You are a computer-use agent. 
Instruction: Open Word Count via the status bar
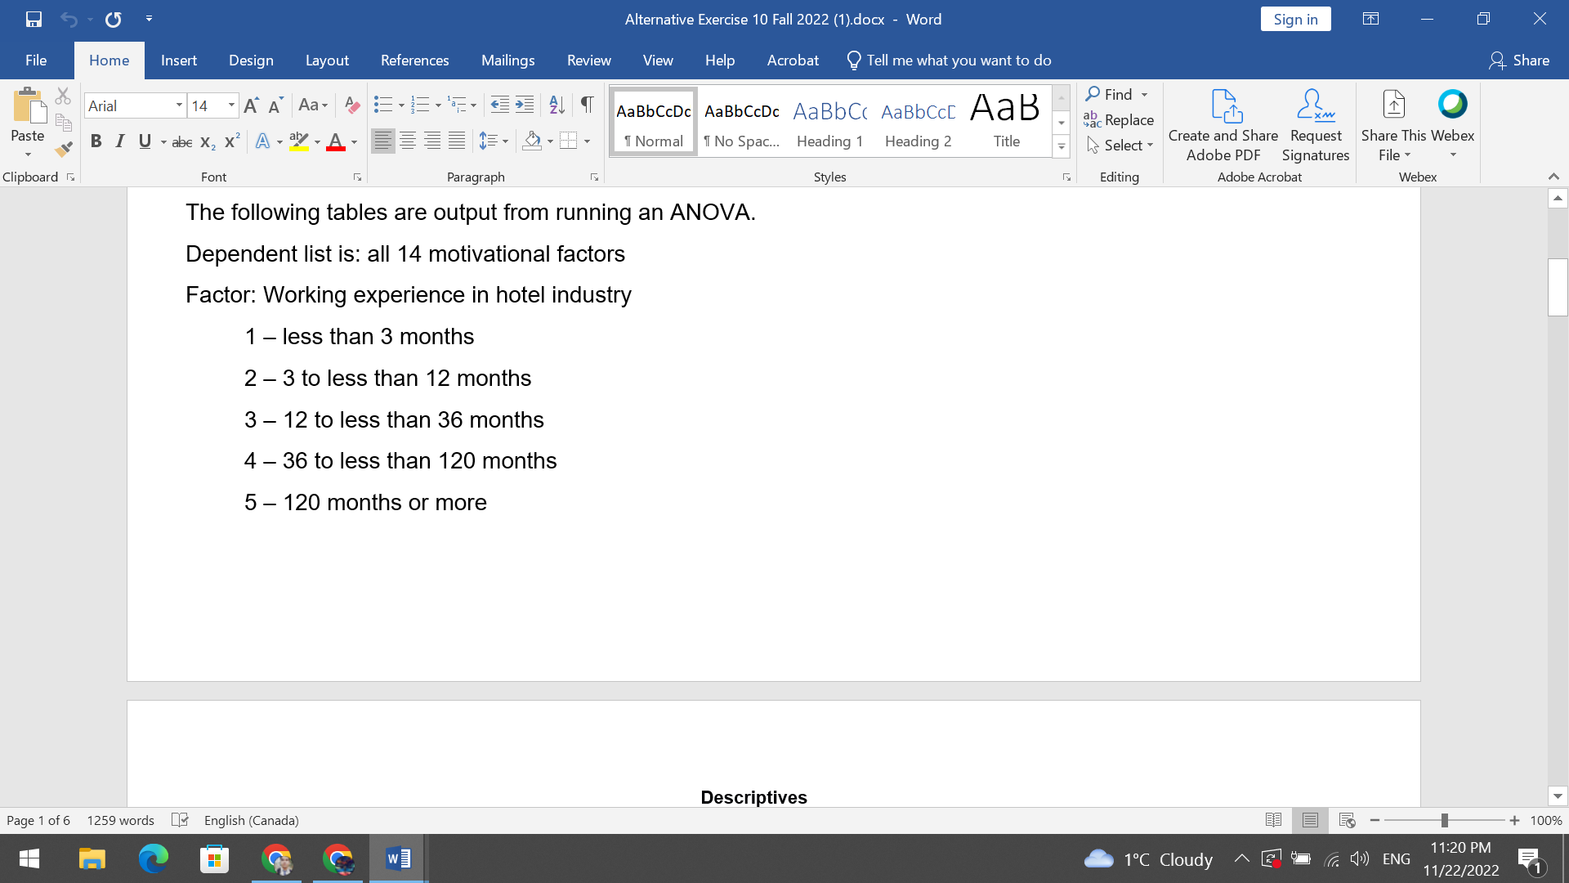pos(120,820)
